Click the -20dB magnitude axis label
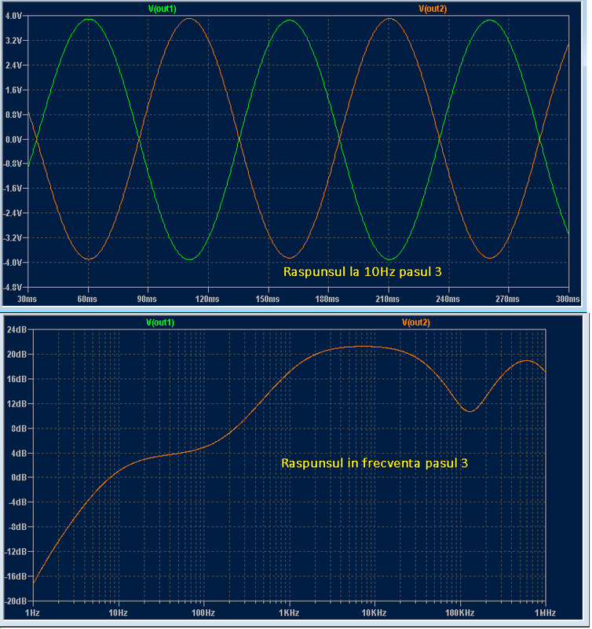The height and width of the screenshot is (629, 592). tap(16, 601)
